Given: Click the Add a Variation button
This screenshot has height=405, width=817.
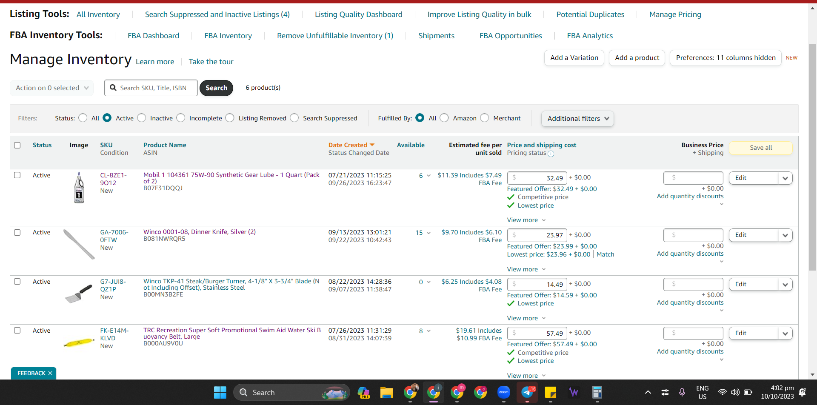Looking at the screenshot, I should [x=574, y=58].
